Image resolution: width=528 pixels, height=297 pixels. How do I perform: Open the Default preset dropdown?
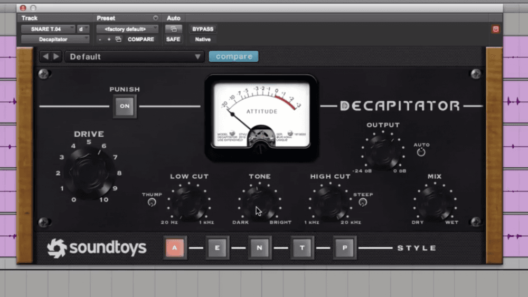(x=135, y=56)
